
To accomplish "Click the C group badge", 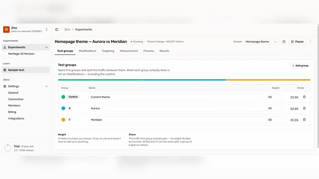I will [69, 120].
